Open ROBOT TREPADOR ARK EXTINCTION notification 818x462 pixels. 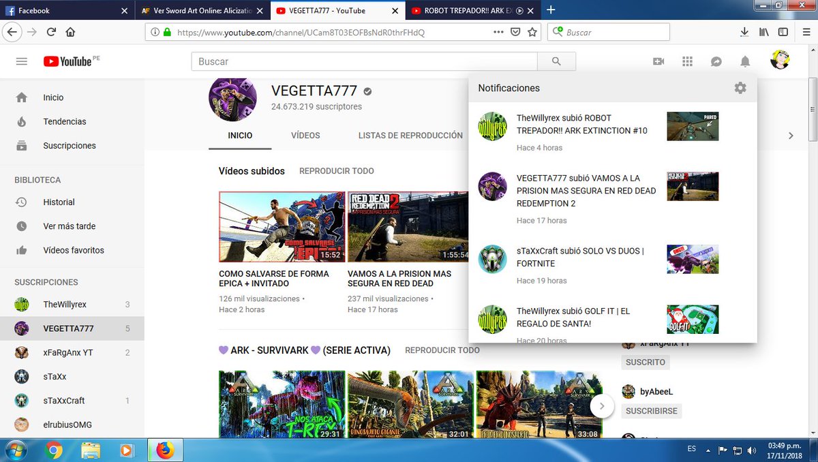click(613, 132)
